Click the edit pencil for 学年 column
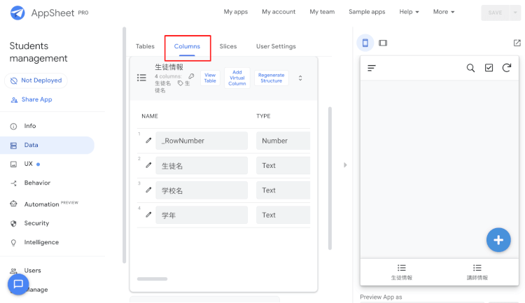 148,215
